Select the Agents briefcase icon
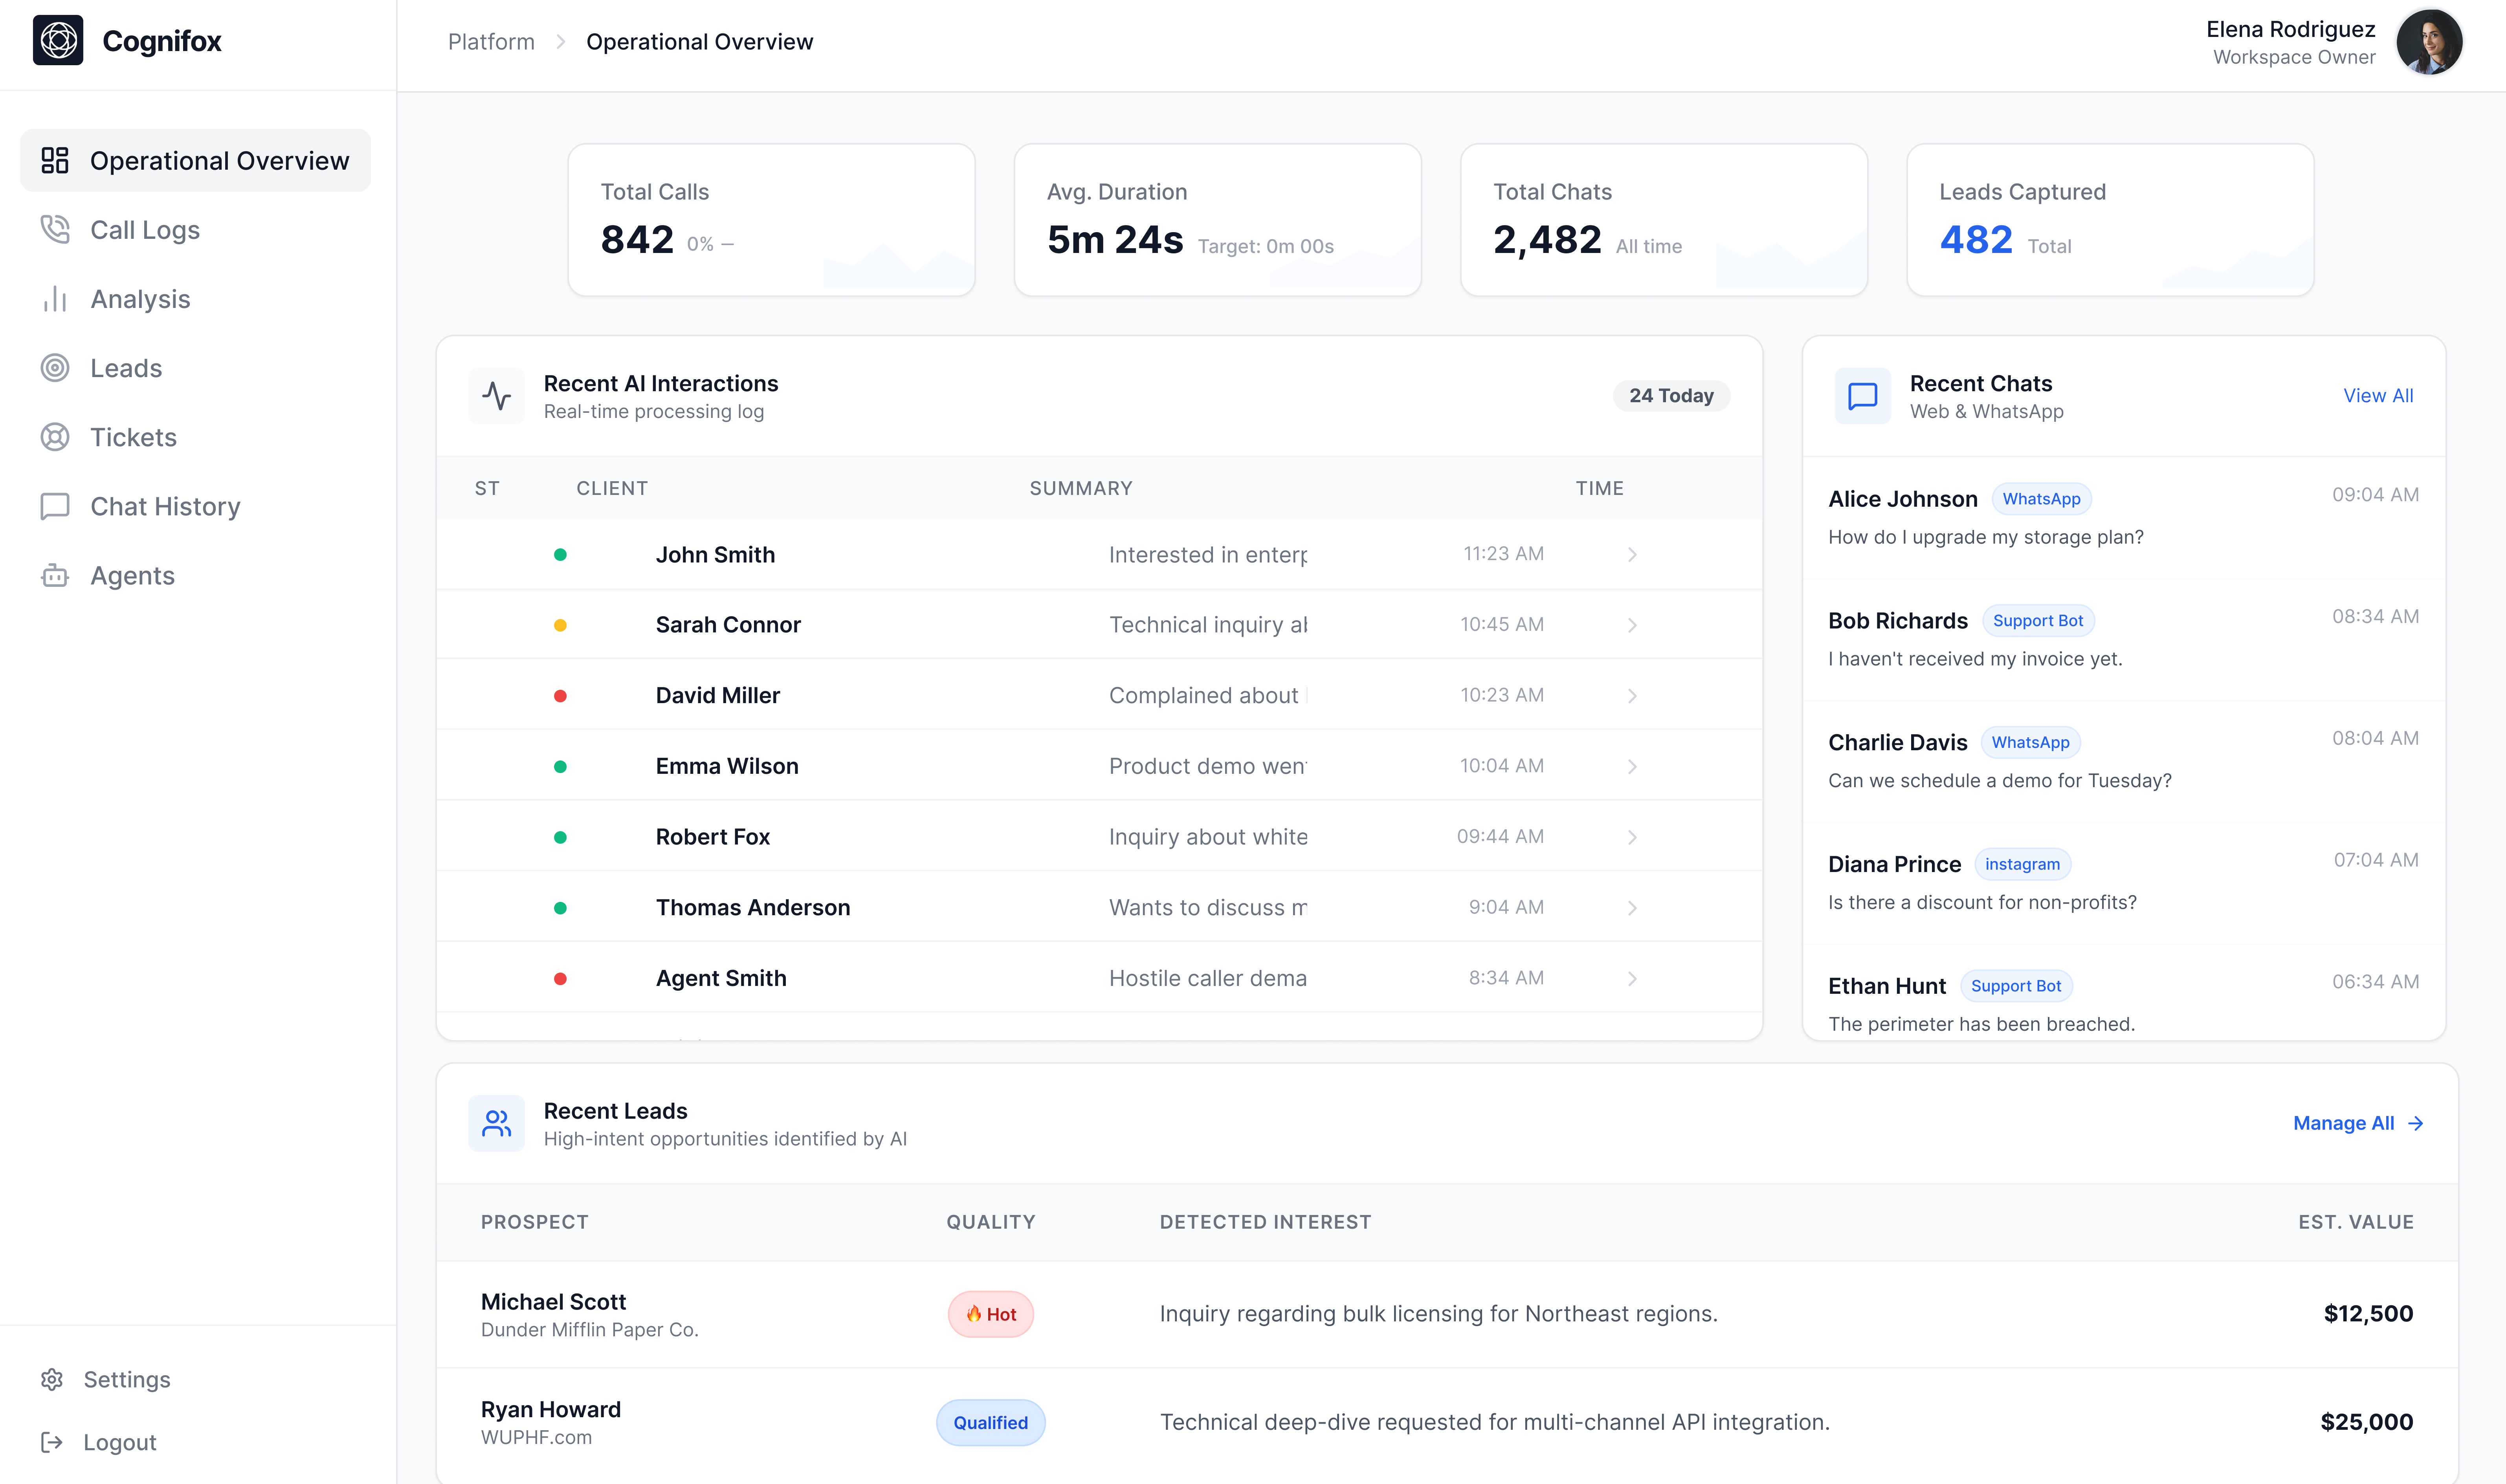The image size is (2506, 1484). click(x=55, y=575)
